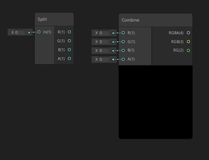This screenshot has width=209, height=160.
Task: Click the R(1) output port on Split
Action: [x=69, y=32]
